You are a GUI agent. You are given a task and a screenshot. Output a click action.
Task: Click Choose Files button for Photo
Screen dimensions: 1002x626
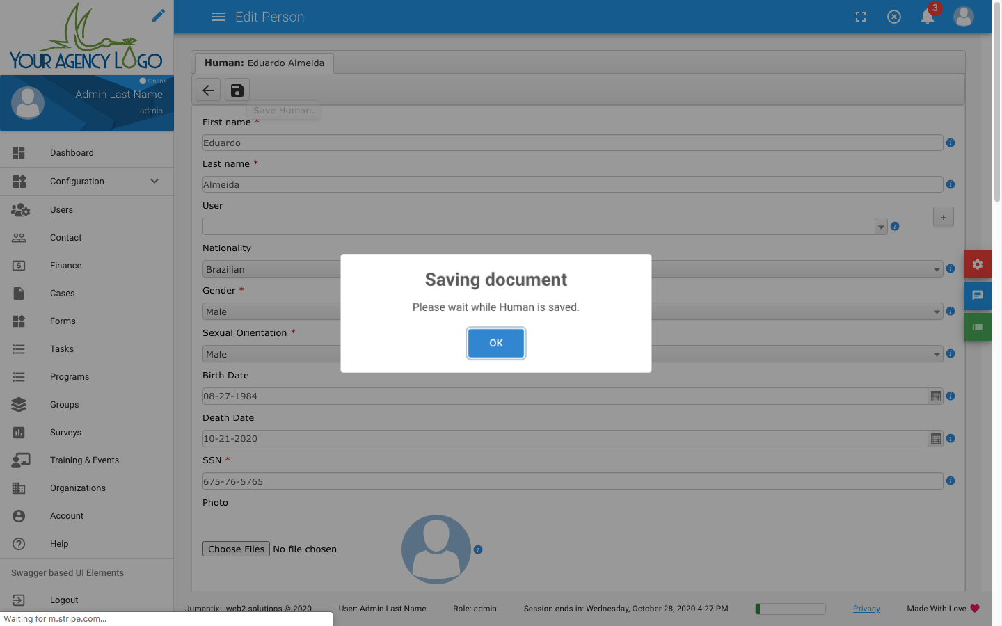pos(236,549)
